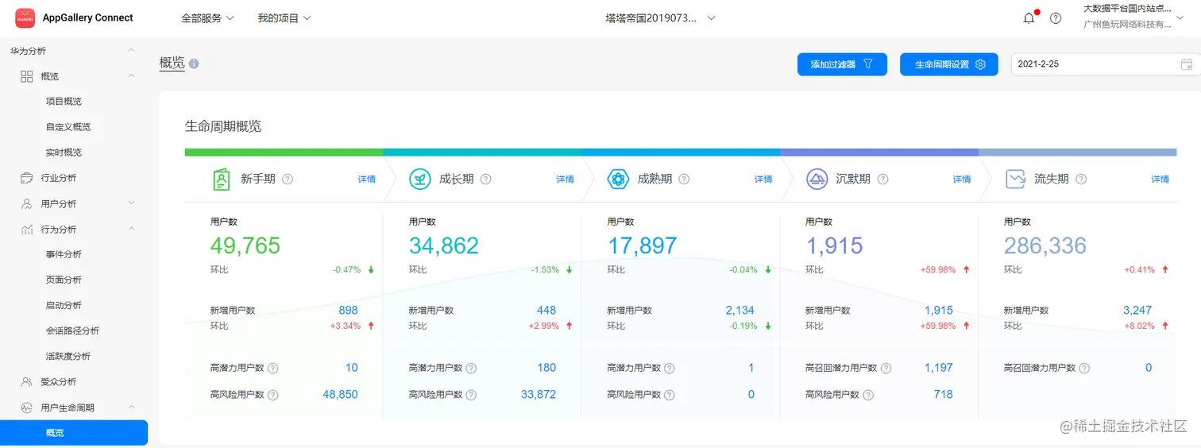The image size is (1201, 448).
Task: Click the help question mark in header
Action: click(x=1056, y=18)
